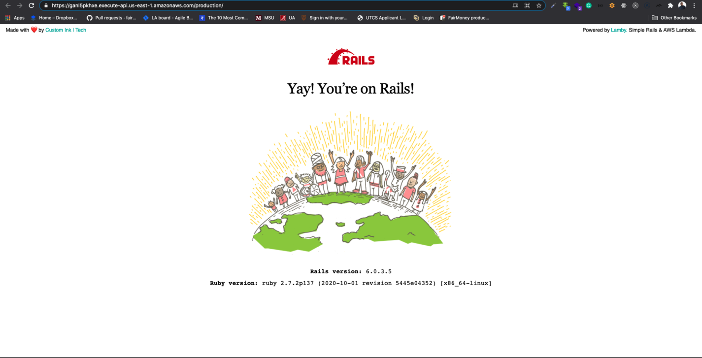
Task: Open the MSU bookmark
Action: pyautogui.click(x=266, y=17)
